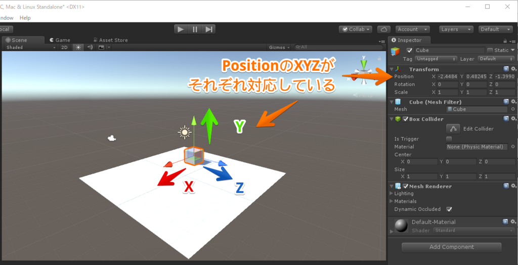
Task: Collapse the Box Collider component
Action: point(392,119)
